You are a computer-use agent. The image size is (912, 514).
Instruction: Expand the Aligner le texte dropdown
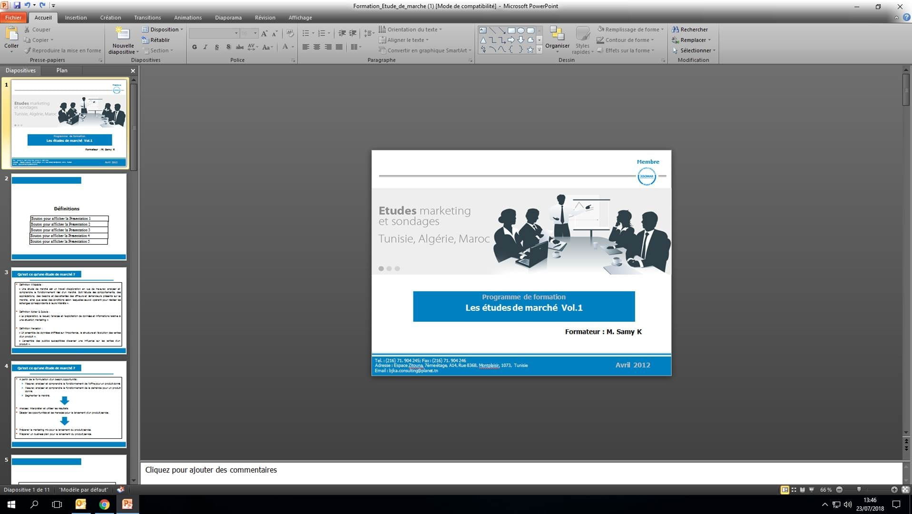pos(403,40)
